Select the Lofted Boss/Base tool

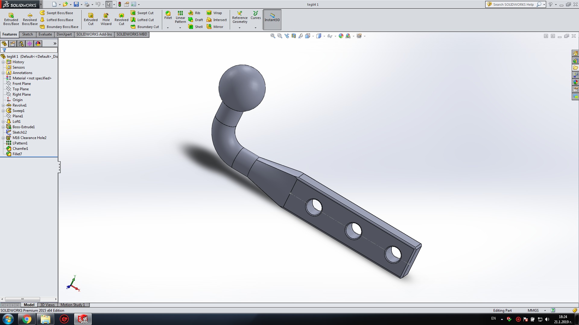(56, 20)
